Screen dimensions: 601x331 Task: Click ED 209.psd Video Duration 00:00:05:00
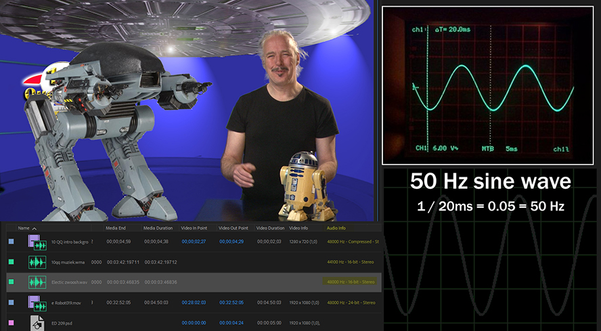269,323
